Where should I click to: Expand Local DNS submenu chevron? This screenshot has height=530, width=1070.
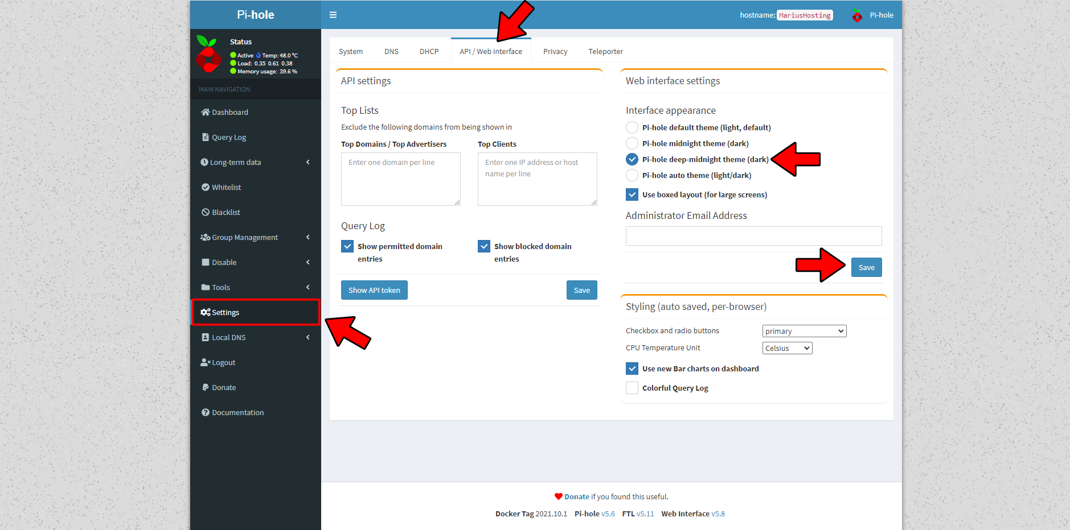[308, 337]
